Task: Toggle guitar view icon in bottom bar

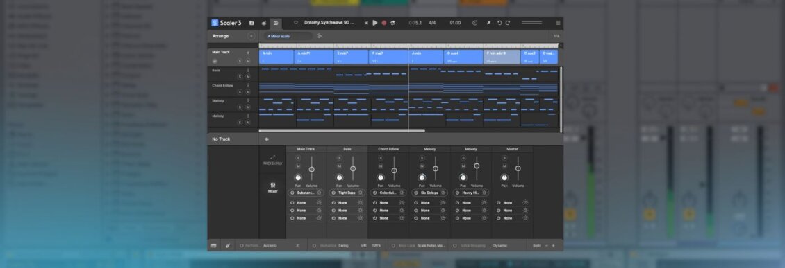Action: tap(227, 246)
